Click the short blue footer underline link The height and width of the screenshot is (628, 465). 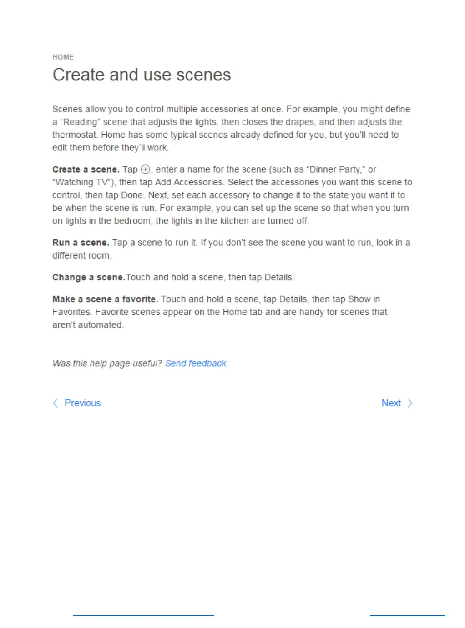tap(408, 616)
